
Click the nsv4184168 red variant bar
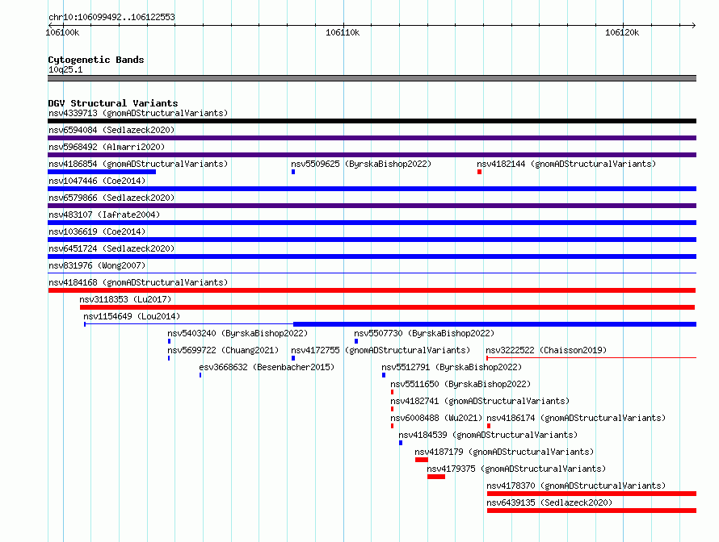pos(372,290)
